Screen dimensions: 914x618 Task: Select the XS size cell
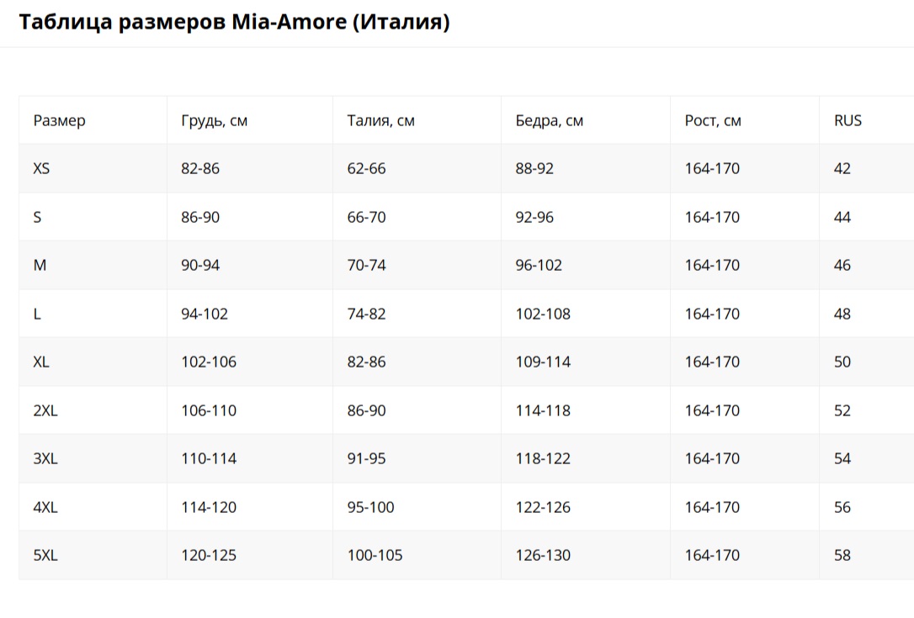coord(41,168)
